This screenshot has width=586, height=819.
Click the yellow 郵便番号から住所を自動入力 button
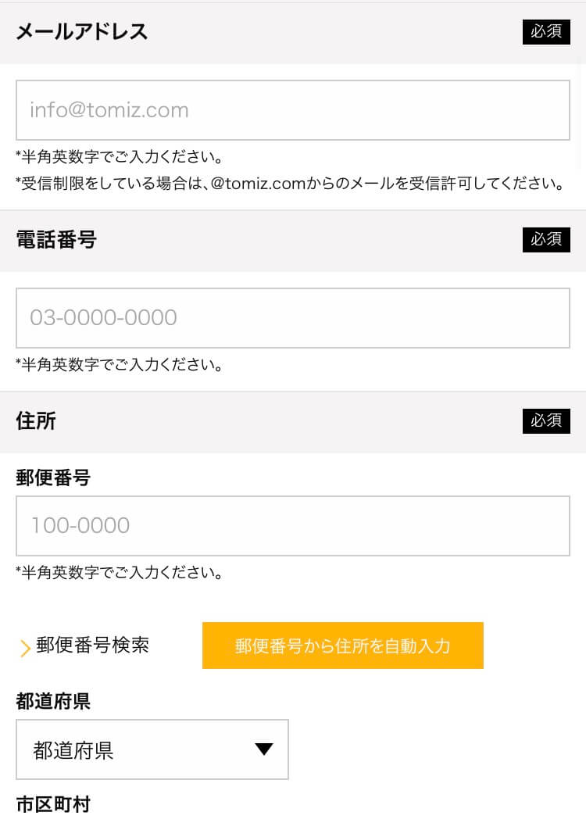[343, 646]
